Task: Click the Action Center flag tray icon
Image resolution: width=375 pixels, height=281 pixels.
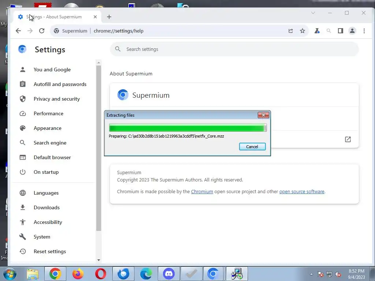Action: [x=320, y=274]
